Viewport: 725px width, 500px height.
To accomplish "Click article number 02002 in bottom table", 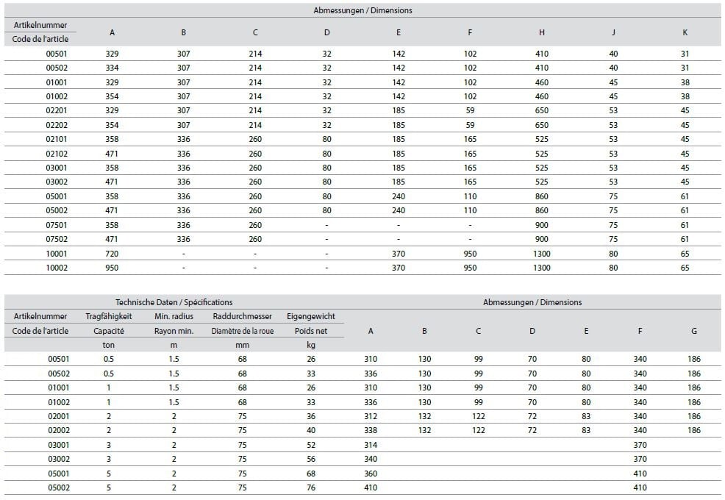I will coord(57,430).
